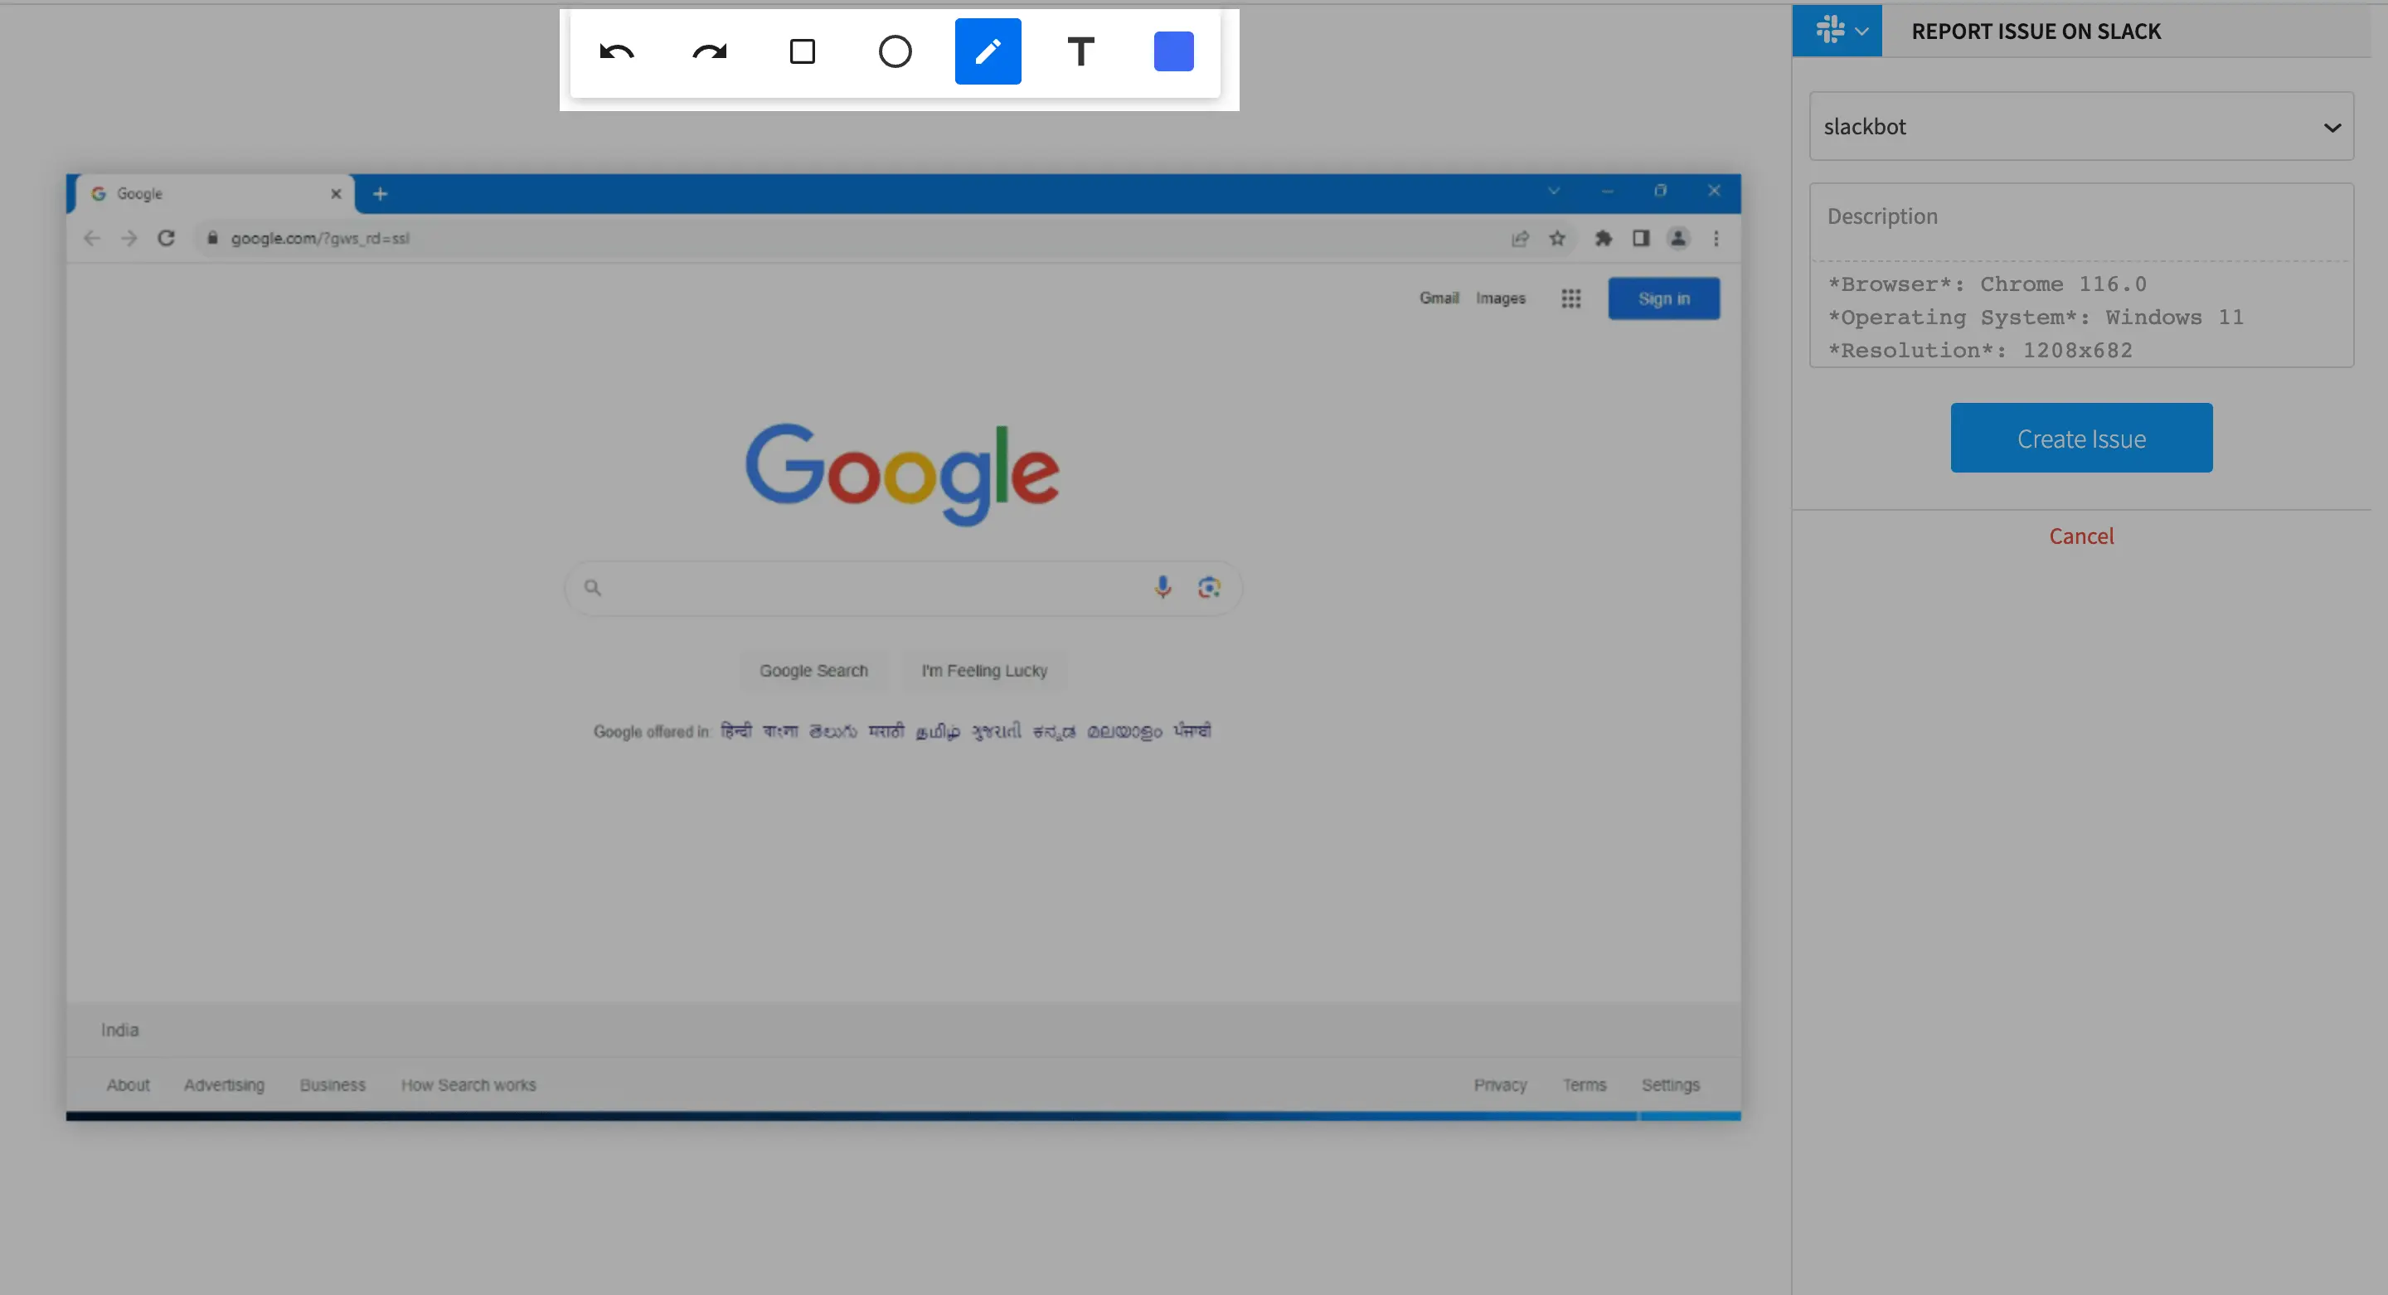2388x1295 pixels.
Task: Click the redo arrow in annotation toolbar
Action: point(709,52)
